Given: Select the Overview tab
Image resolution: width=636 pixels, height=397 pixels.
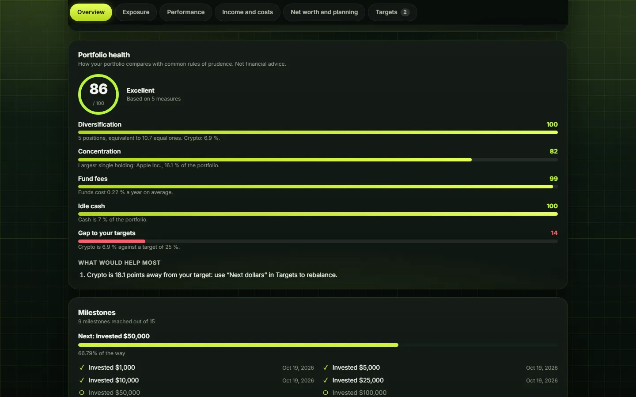Looking at the screenshot, I should [x=91, y=12].
